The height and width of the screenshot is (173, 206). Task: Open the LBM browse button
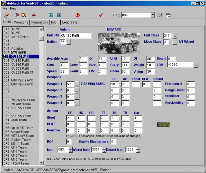click(x=196, y=65)
